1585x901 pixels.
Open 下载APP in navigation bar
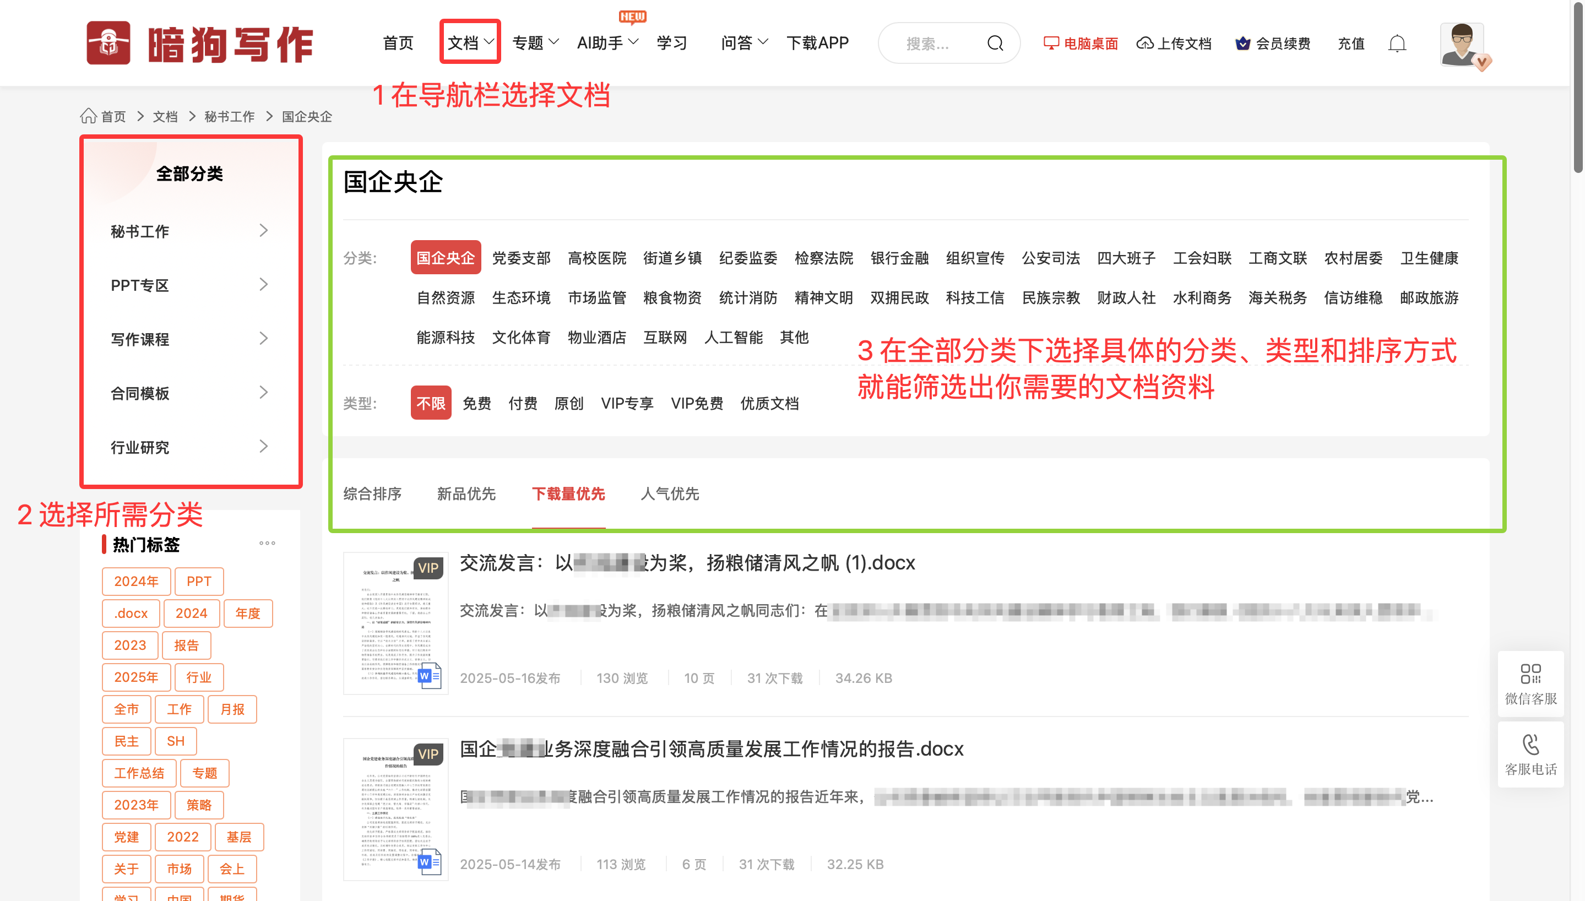tap(817, 43)
